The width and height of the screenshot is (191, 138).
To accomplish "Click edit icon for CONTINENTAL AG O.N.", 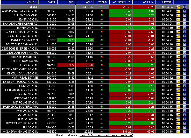I will pos(185,36).
